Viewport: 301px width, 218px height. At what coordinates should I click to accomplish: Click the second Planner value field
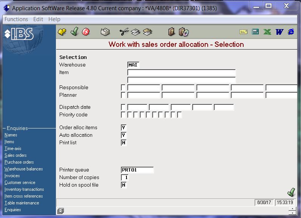coord(178,95)
